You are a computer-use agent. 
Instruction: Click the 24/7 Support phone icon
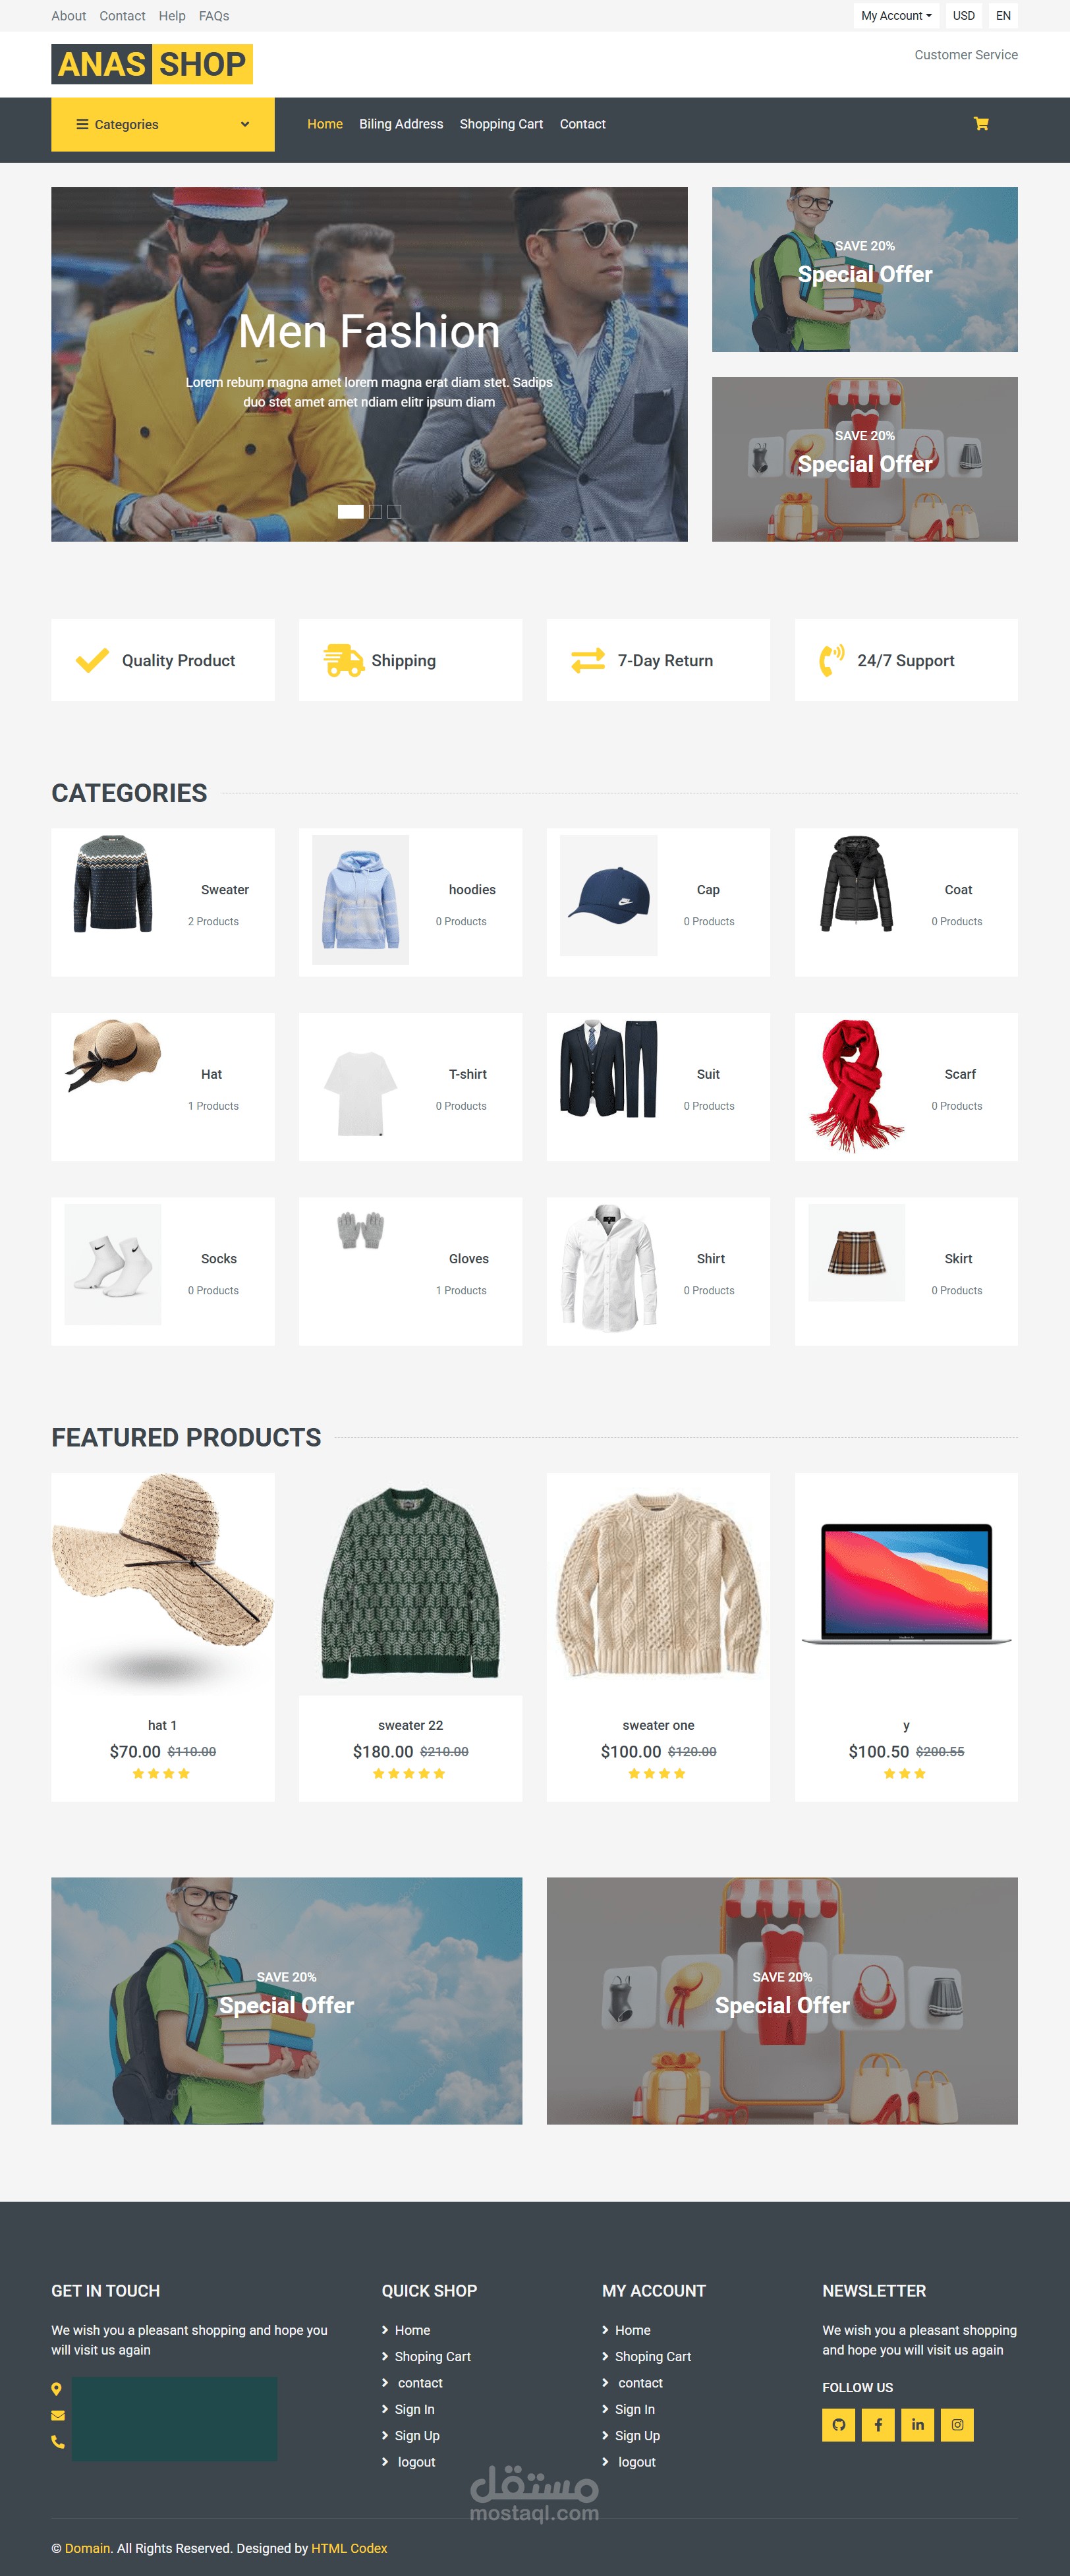pyautogui.click(x=832, y=660)
